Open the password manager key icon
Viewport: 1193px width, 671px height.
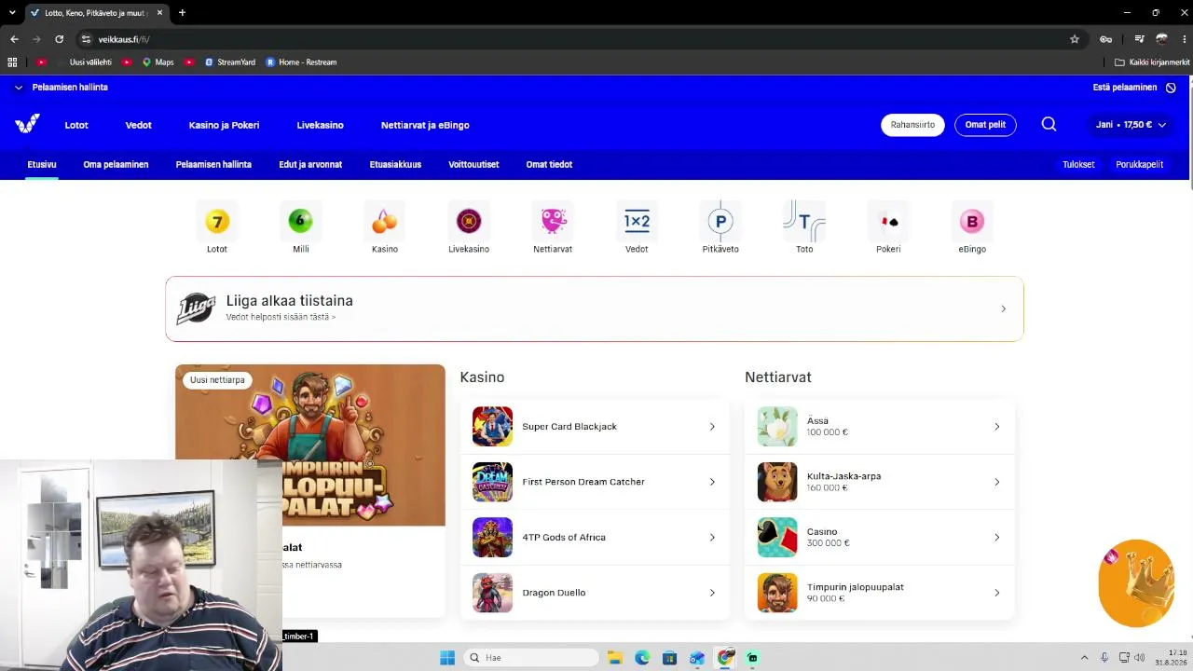pos(1105,39)
